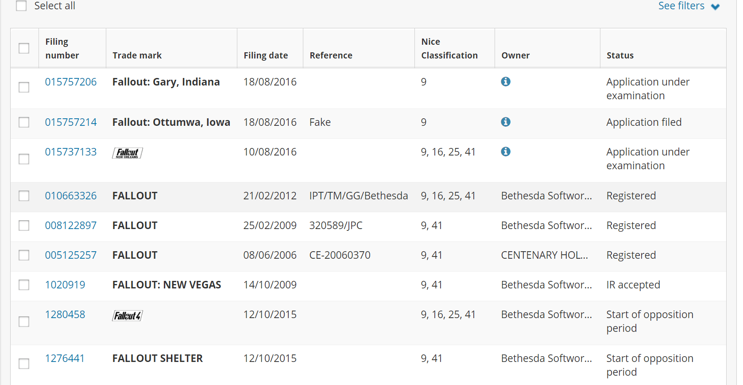Viewport: 743px width, 385px height.
Task: Select row checkbox for filing 015737133
Action: point(24,159)
